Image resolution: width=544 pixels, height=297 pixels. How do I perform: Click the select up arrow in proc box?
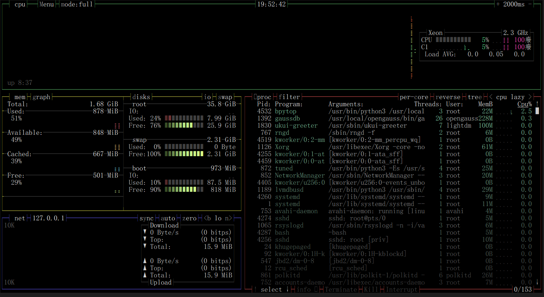[255, 290]
